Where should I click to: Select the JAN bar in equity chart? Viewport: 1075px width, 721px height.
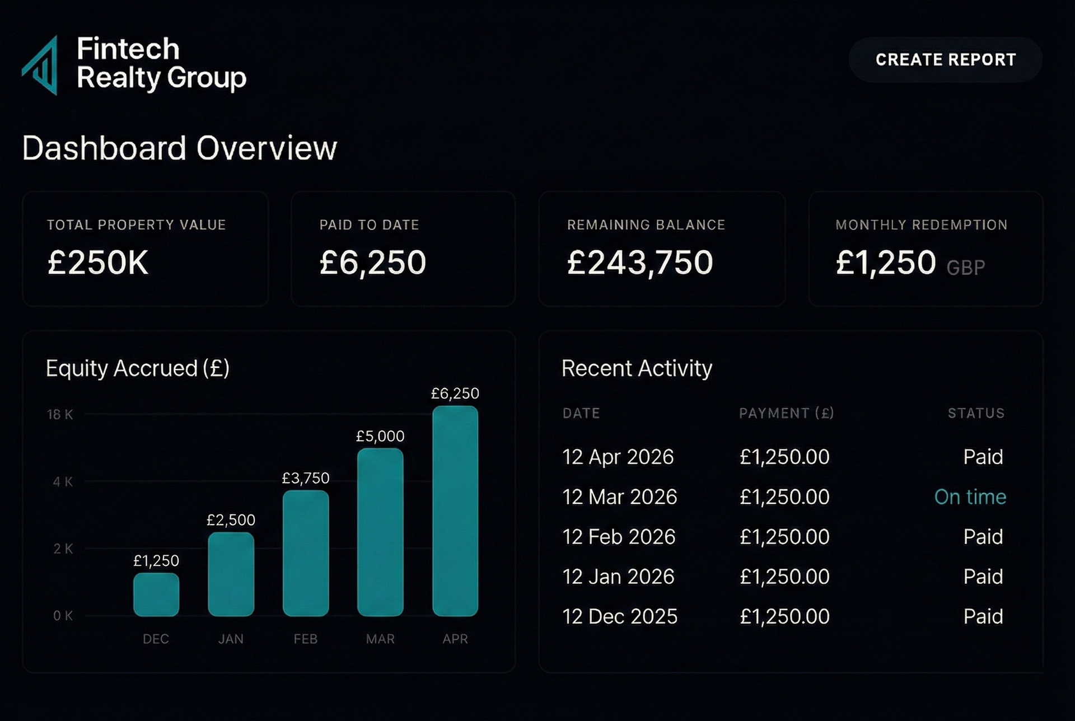[x=231, y=574]
